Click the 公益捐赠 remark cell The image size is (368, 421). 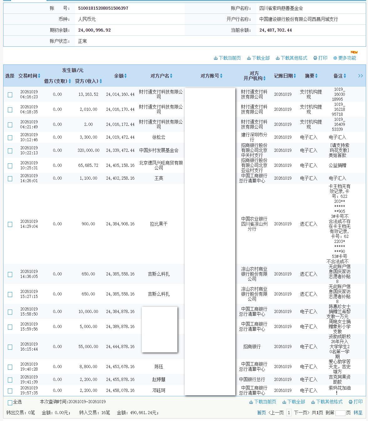click(x=337, y=165)
